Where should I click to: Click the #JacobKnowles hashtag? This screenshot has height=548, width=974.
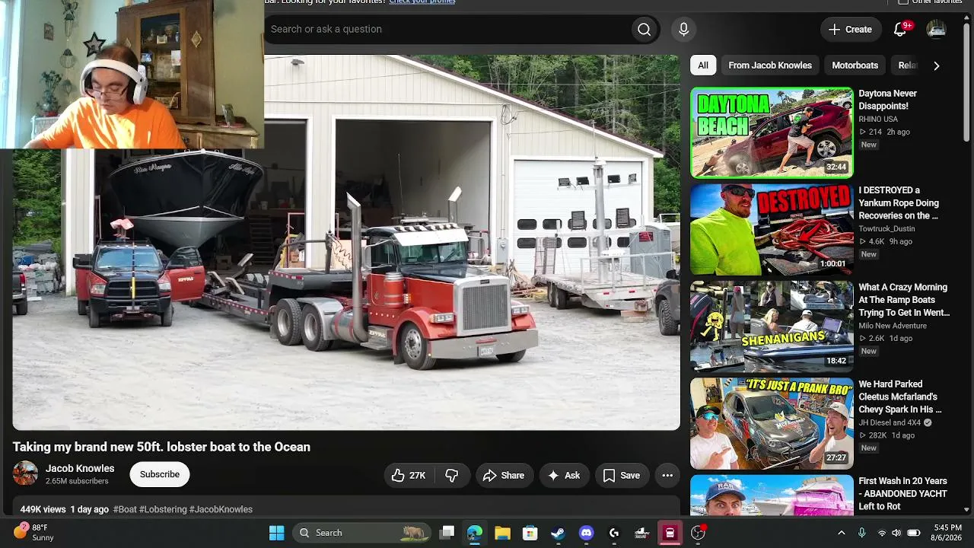pyautogui.click(x=221, y=509)
